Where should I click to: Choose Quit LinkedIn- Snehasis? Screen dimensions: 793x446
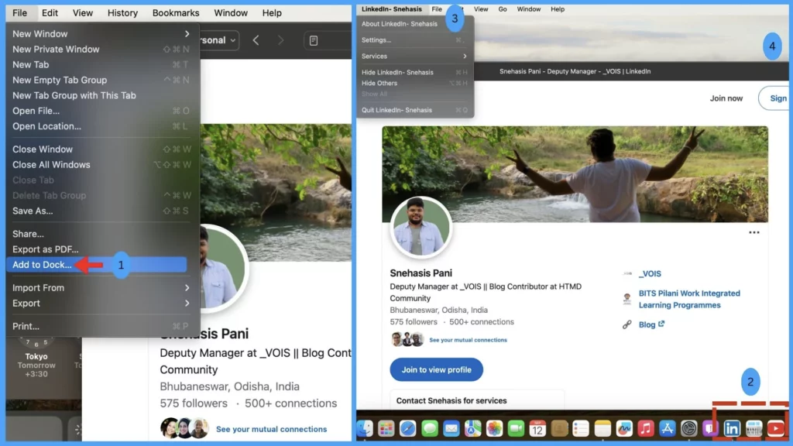pos(414,110)
